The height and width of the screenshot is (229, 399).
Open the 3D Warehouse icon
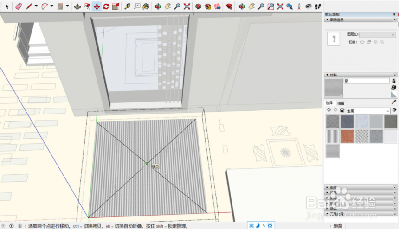pyautogui.click(x=198, y=6)
